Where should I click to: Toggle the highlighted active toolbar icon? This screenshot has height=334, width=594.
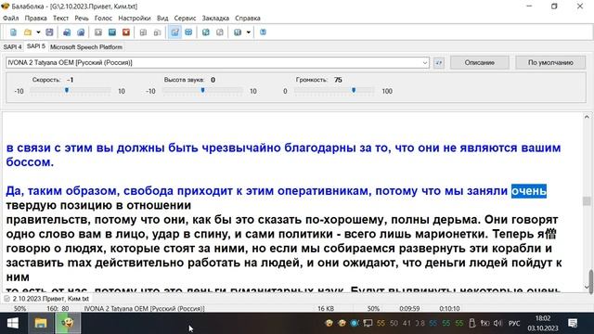(174, 32)
